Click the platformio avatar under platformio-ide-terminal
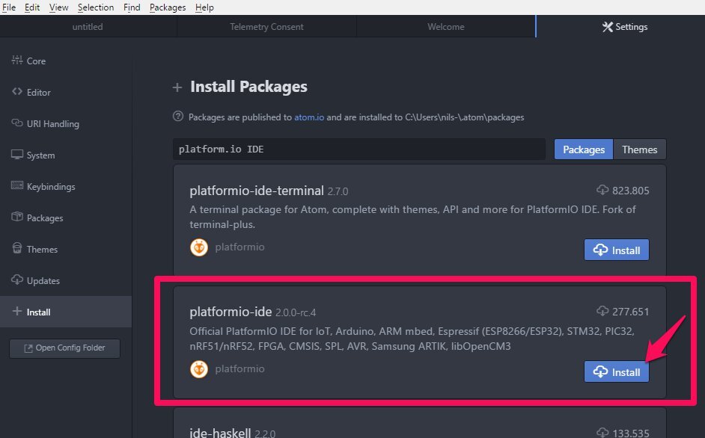The image size is (705, 438). tap(199, 247)
